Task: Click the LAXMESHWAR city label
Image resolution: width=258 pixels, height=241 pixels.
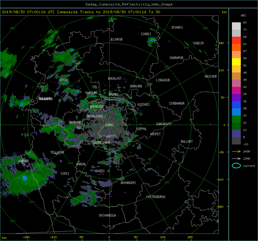Action: (x=101, y=143)
